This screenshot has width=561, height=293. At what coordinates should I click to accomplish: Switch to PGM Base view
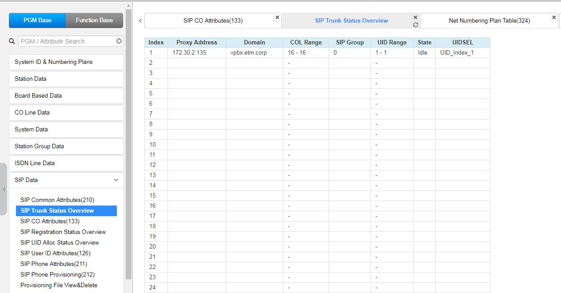tap(37, 20)
